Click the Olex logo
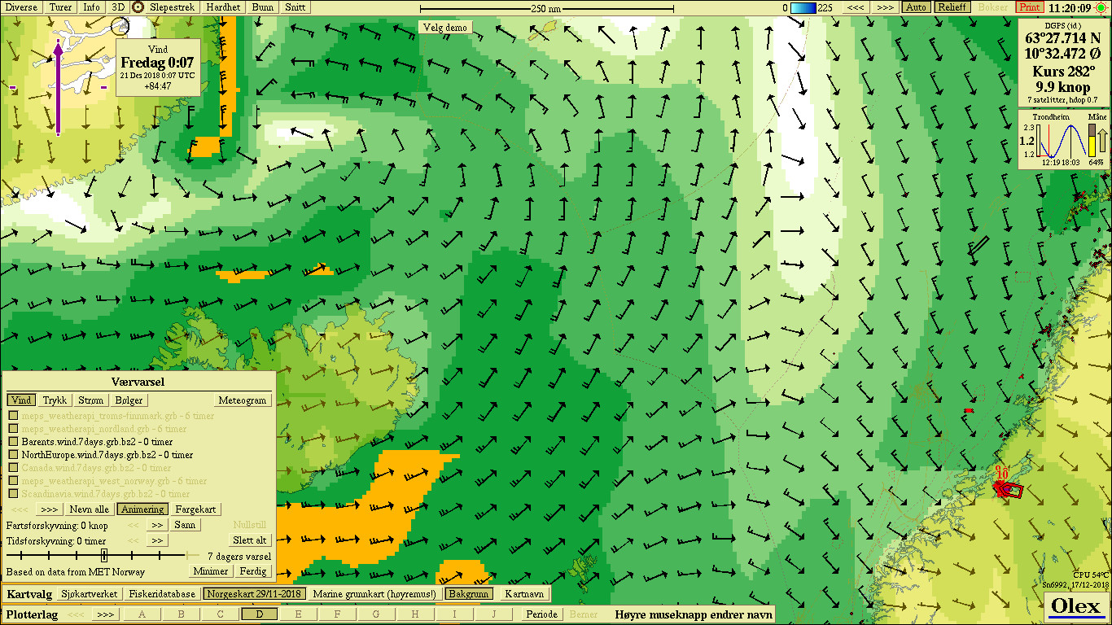This screenshot has width=1112, height=625. click(x=1076, y=605)
